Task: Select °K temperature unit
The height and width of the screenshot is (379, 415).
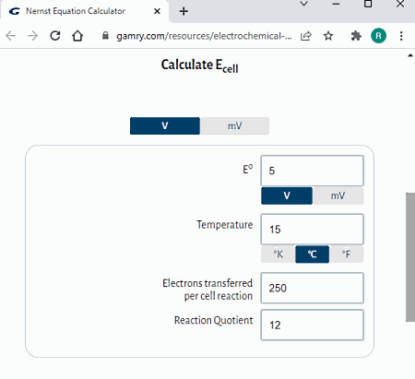Action: pos(279,255)
